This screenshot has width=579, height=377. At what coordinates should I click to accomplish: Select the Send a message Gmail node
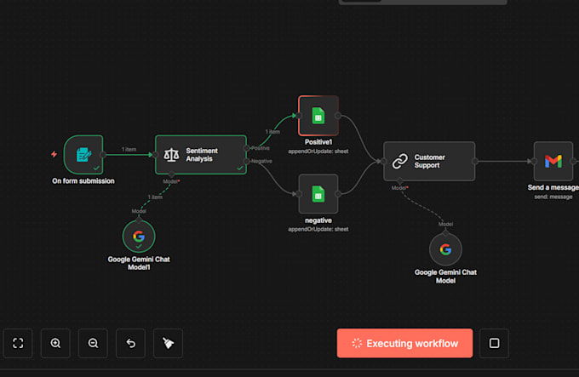(x=553, y=161)
